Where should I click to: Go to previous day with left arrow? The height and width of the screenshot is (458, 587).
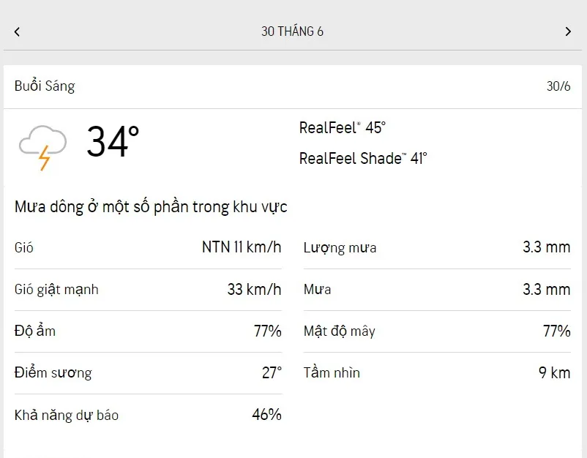pyautogui.click(x=17, y=31)
